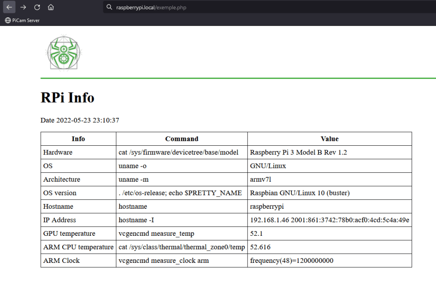Click the raspberrypi.local/exemple.php address text
The height and width of the screenshot is (281, 436).
point(151,7)
